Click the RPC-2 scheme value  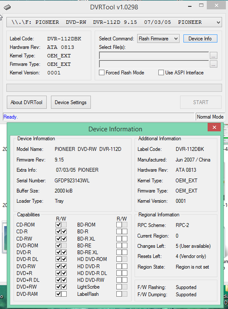coord(182,225)
